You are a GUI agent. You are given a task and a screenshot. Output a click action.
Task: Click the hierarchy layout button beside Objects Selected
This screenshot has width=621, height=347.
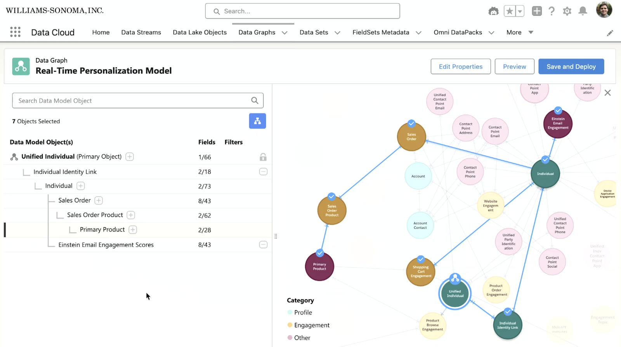257,121
